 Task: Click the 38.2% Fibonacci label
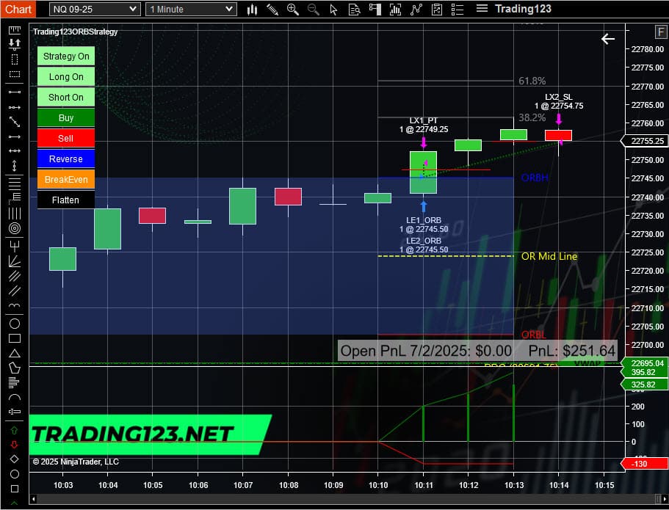coord(532,117)
